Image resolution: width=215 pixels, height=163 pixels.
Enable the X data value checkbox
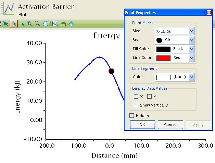136,97
